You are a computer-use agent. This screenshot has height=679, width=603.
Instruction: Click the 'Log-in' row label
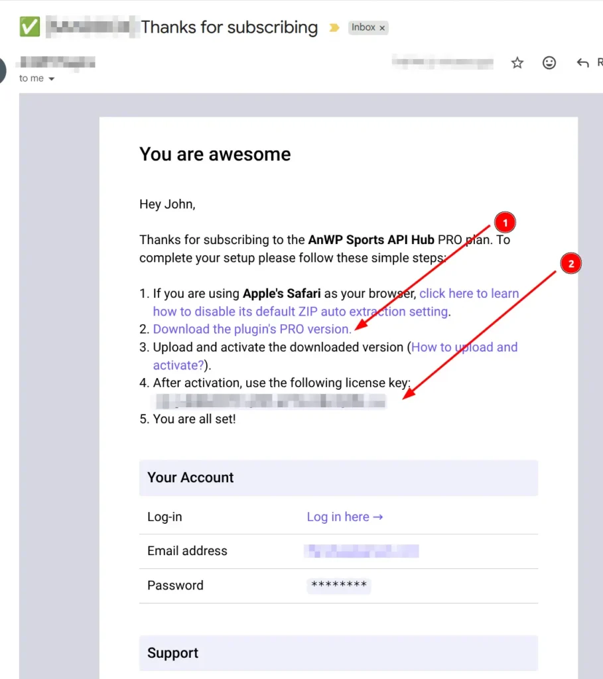[165, 517]
